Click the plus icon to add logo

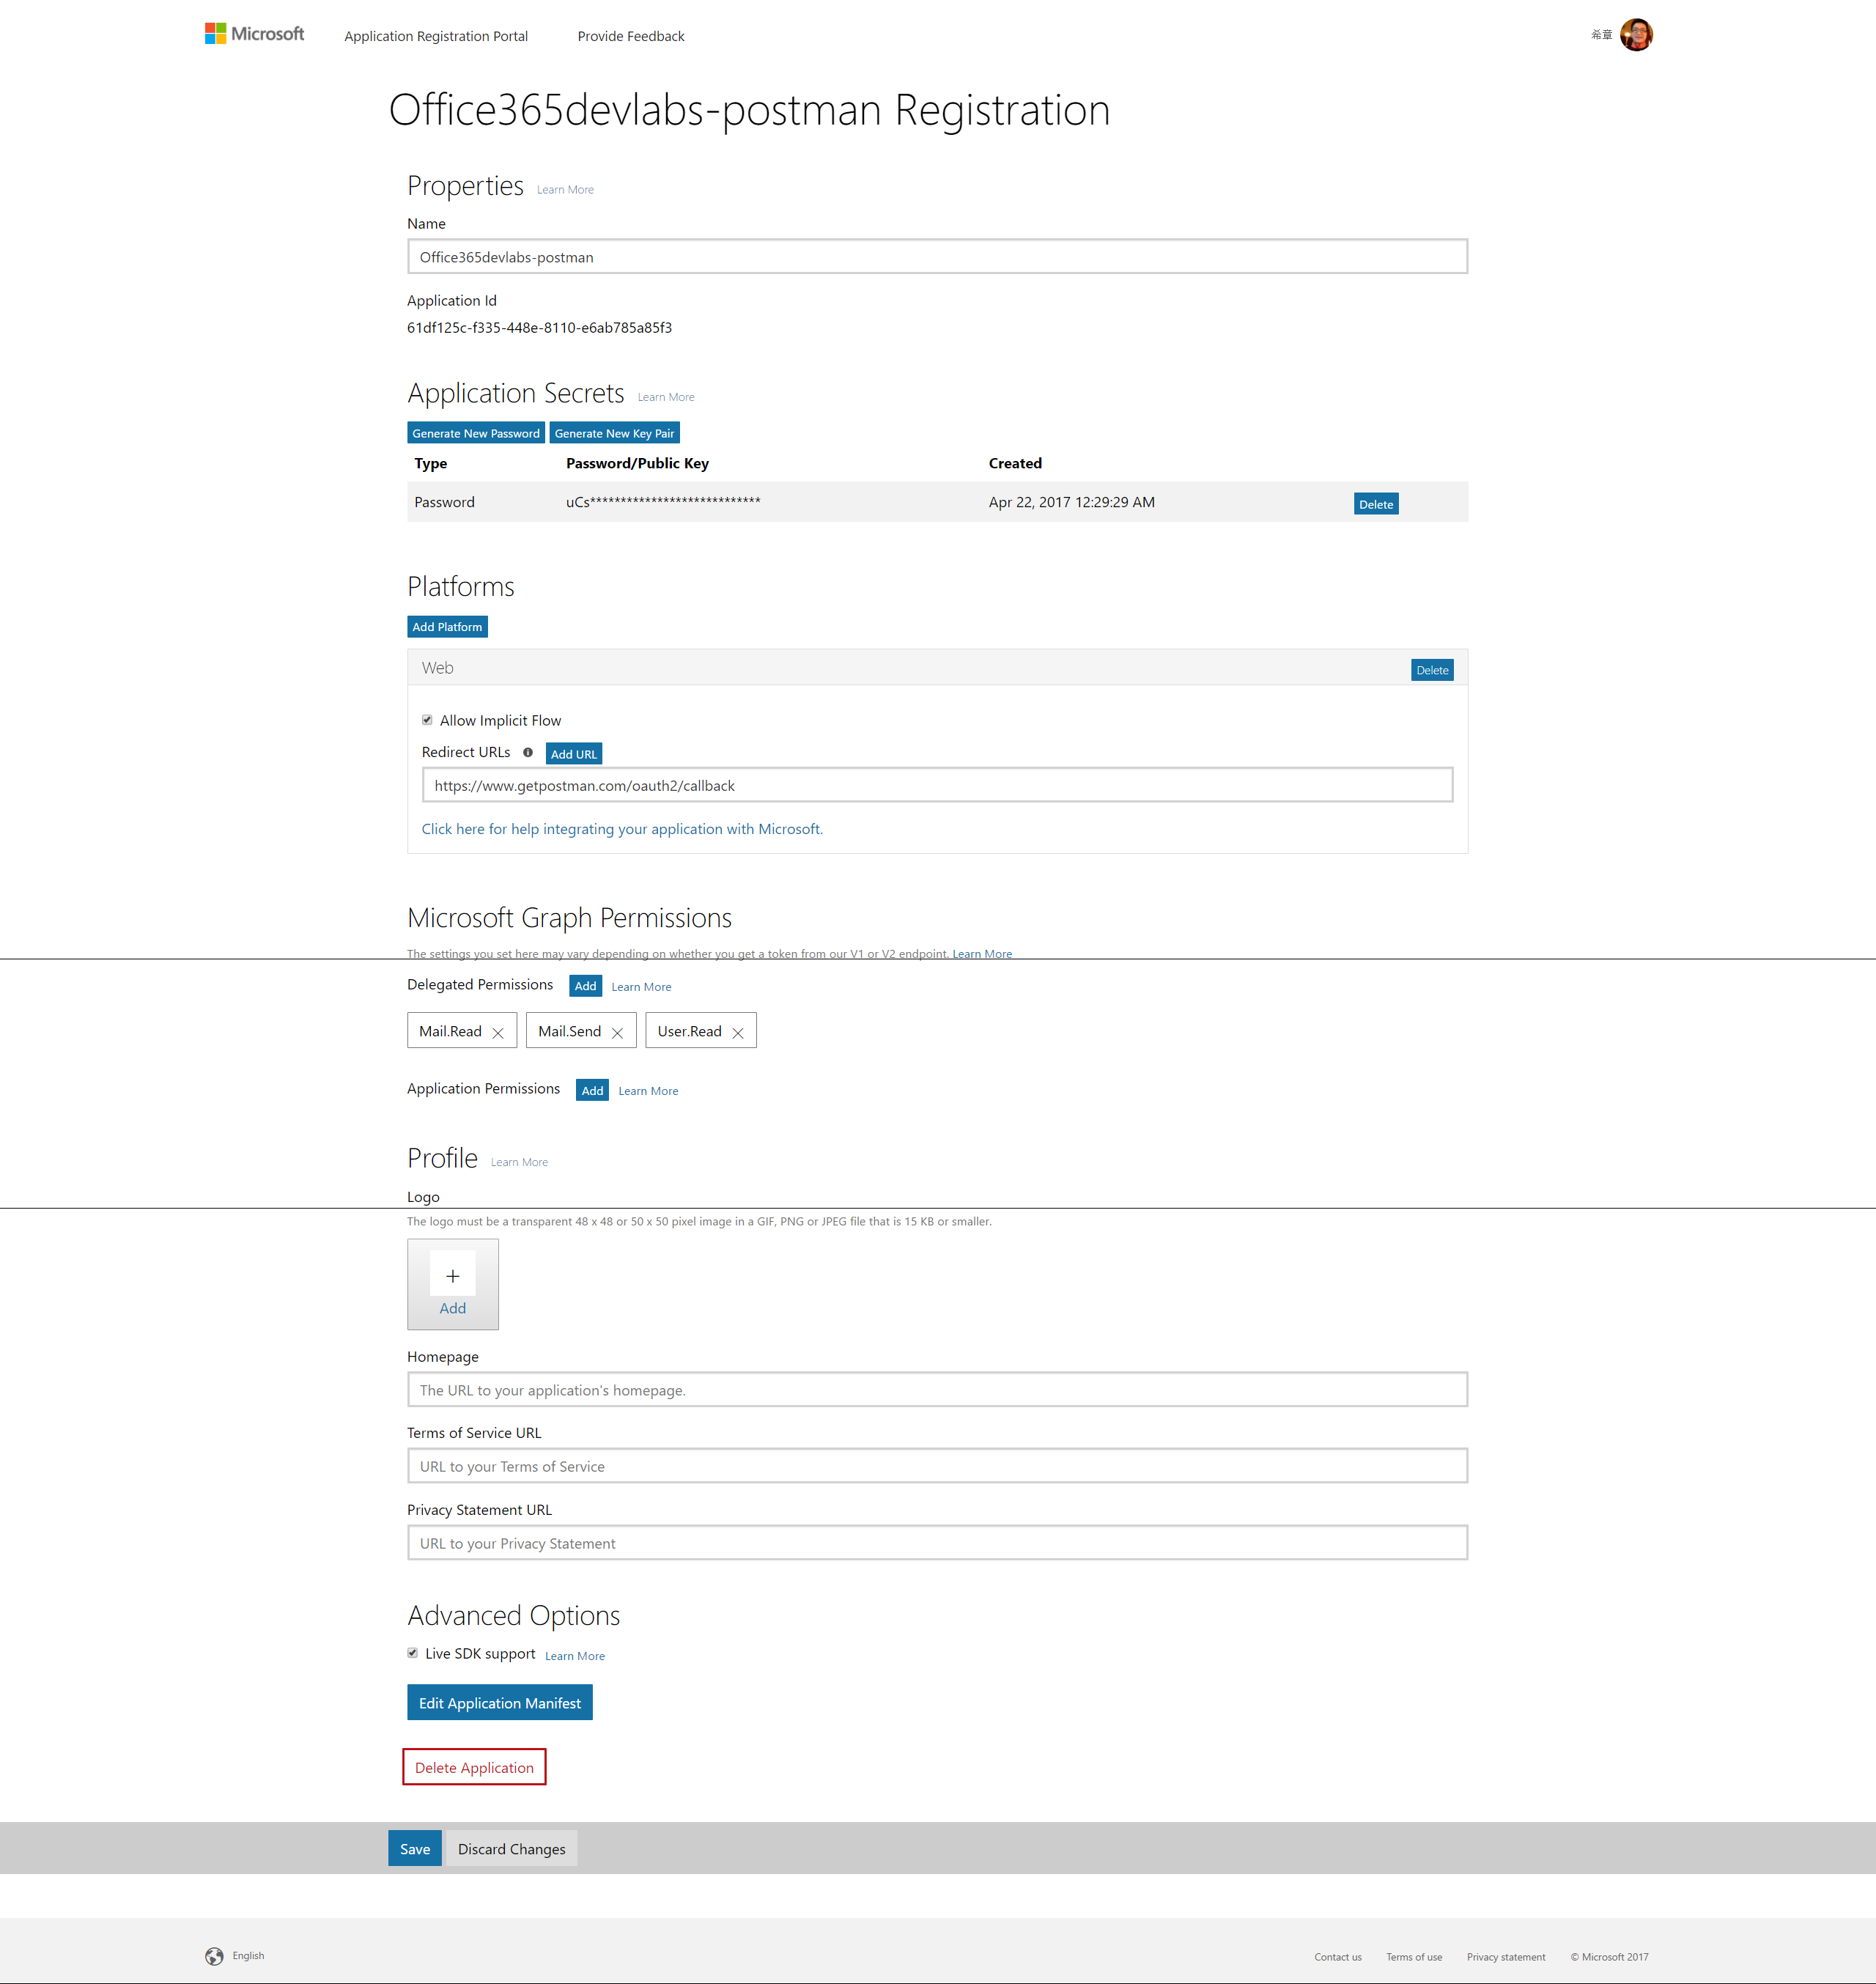pos(453,1276)
